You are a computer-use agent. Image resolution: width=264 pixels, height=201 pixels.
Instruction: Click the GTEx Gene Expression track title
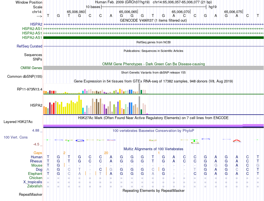pos(153,81)
